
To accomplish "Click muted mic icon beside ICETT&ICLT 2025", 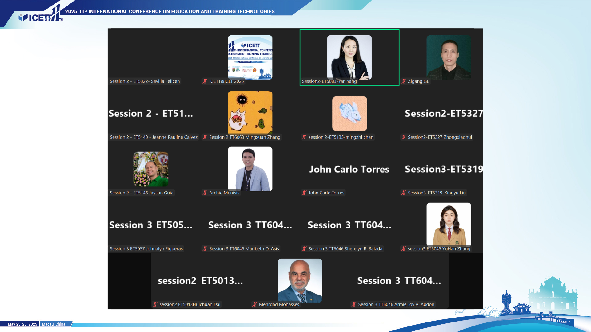I will click(x=205, y=81).
